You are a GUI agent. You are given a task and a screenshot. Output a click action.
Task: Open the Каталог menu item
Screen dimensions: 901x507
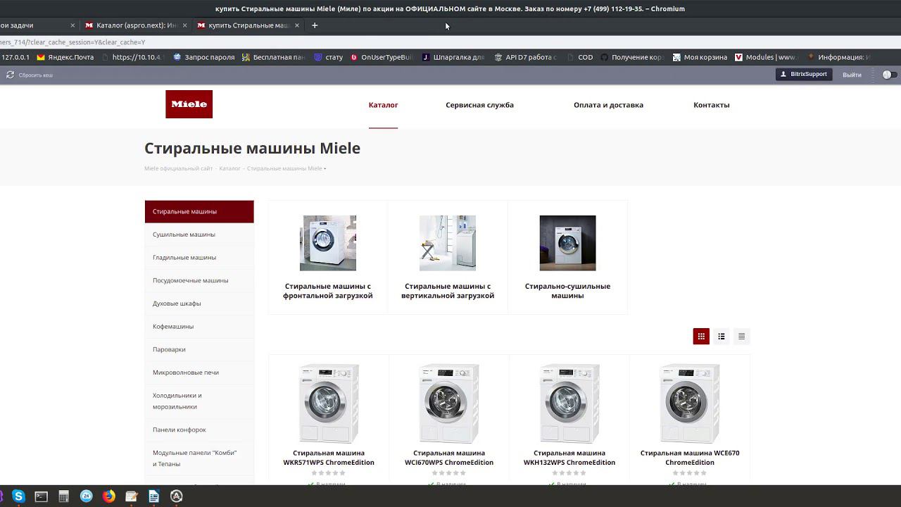coord(384,105)
